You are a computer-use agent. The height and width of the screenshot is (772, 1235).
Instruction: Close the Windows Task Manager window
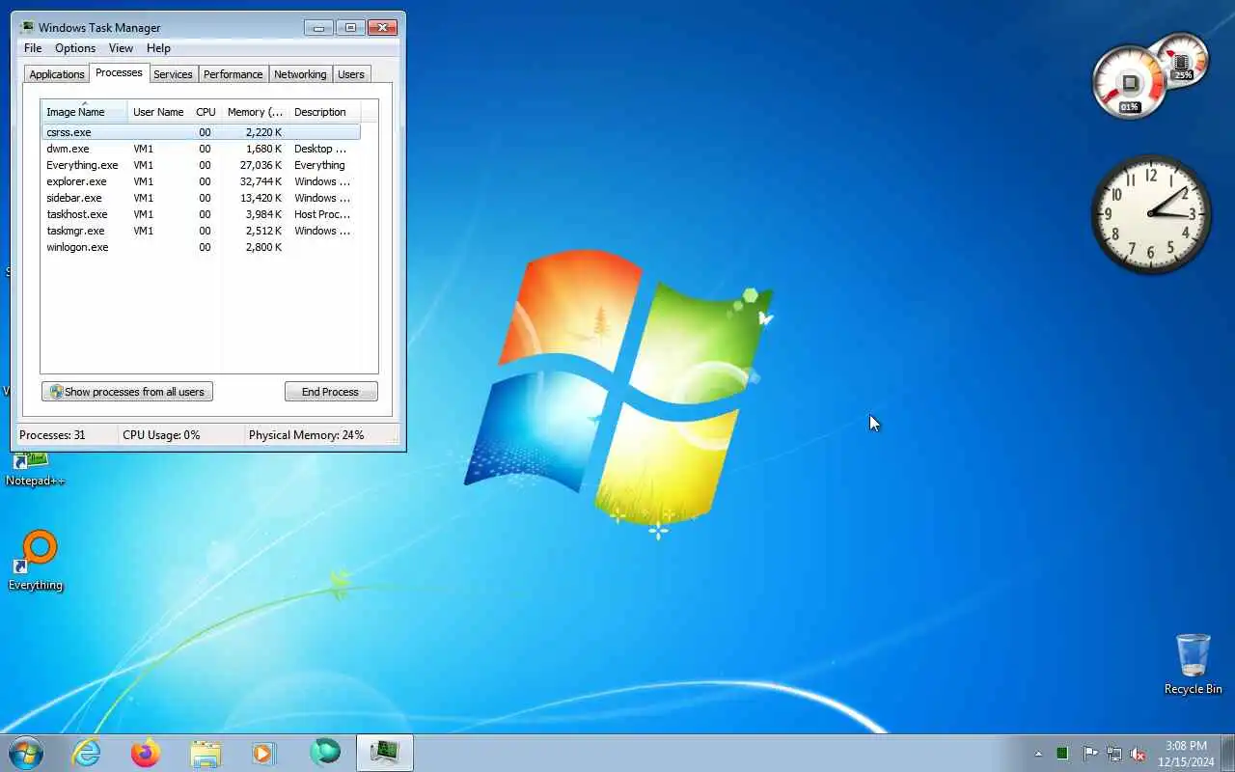pos(383,27)
